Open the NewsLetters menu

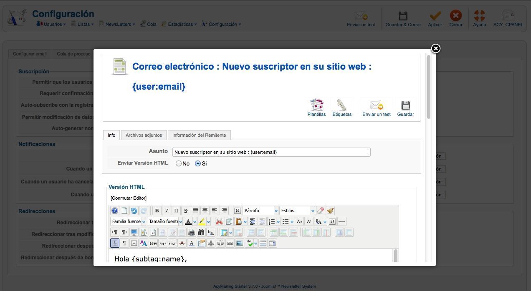click(x=117, y=24)
